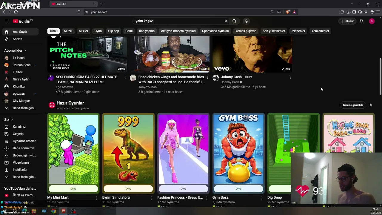This screenshot has height=215, width=382.
Task: Click the Oluştur create button
Action: pos(347,21)
